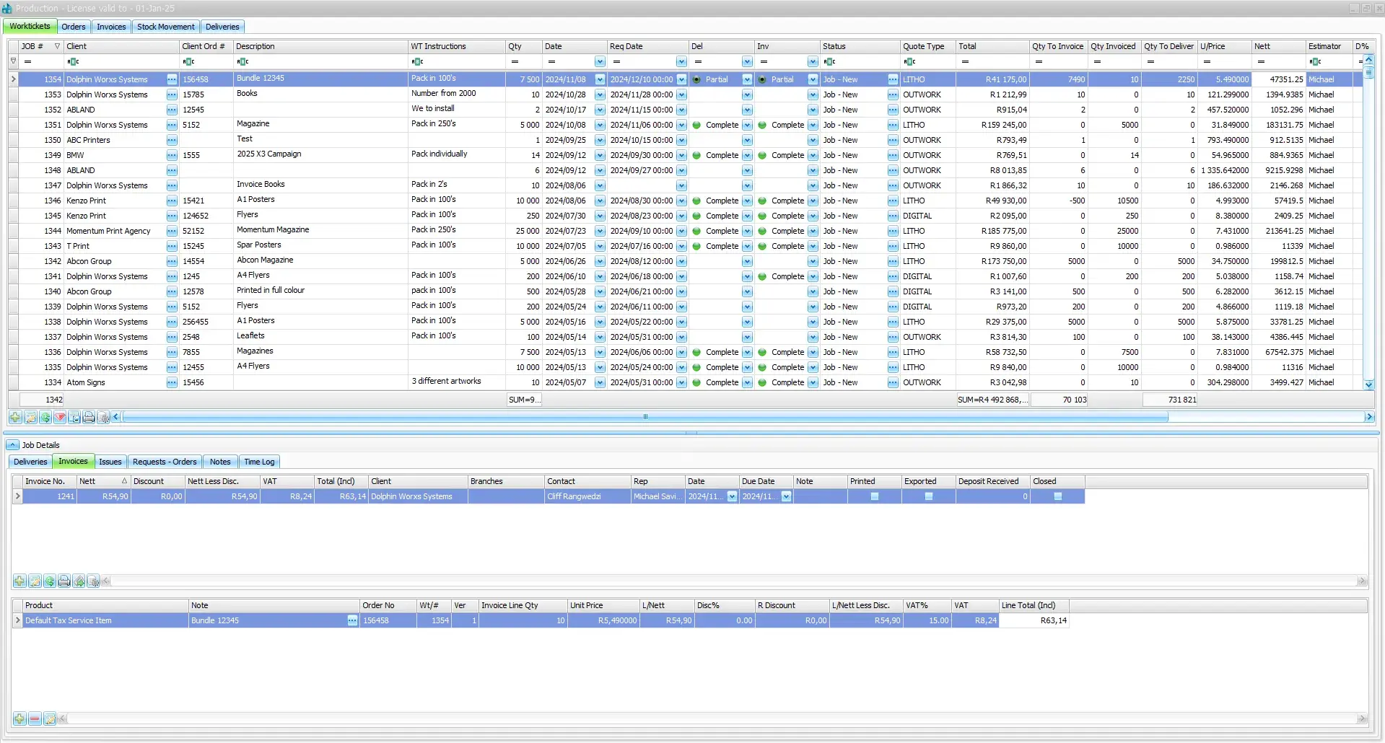Click the printer icon in the worktickets toolbar
The image size is (1385, 743).
[x=89, y=418]
